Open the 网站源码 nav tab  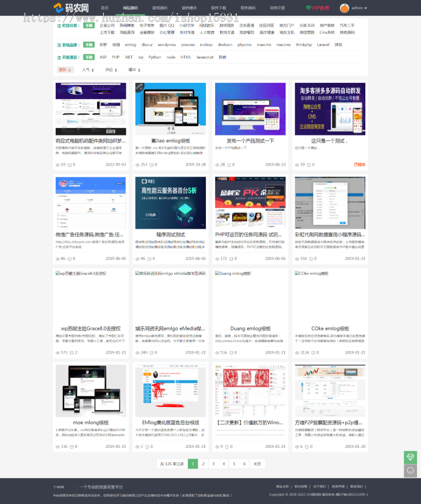click(x=130, y=7)
